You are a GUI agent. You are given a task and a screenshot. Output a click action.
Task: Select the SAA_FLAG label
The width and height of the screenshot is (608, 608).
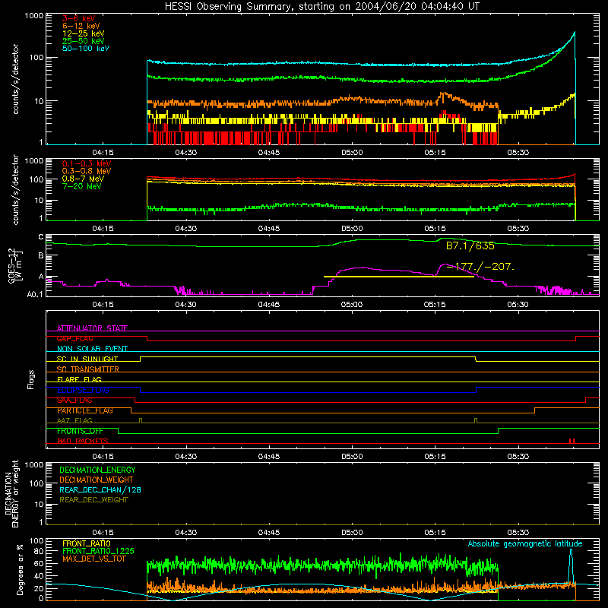point(74,401)
